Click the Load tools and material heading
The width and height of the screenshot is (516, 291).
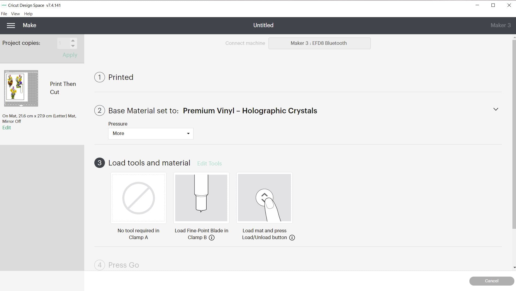[149, 163]
